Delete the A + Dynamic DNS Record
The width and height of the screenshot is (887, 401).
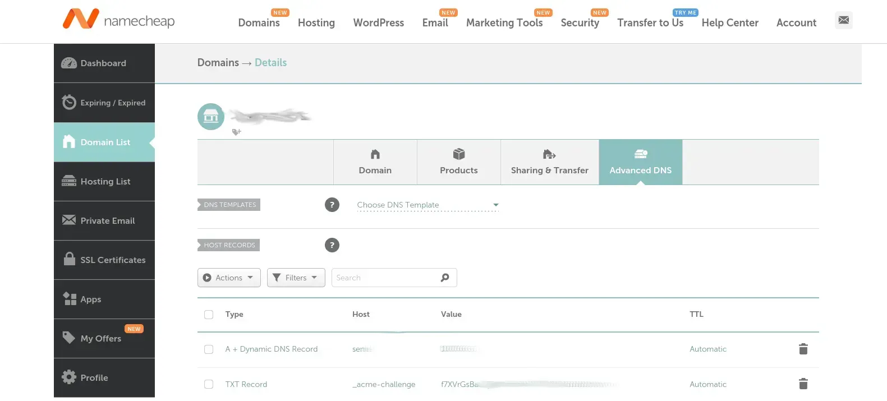coord(803,349)
